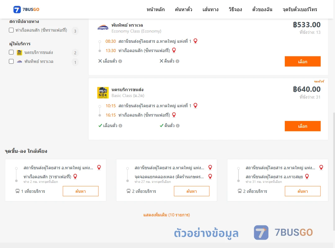Screen dimensions: 335x248
Task: Click departure time 10:15
Action: pos(111,106)
